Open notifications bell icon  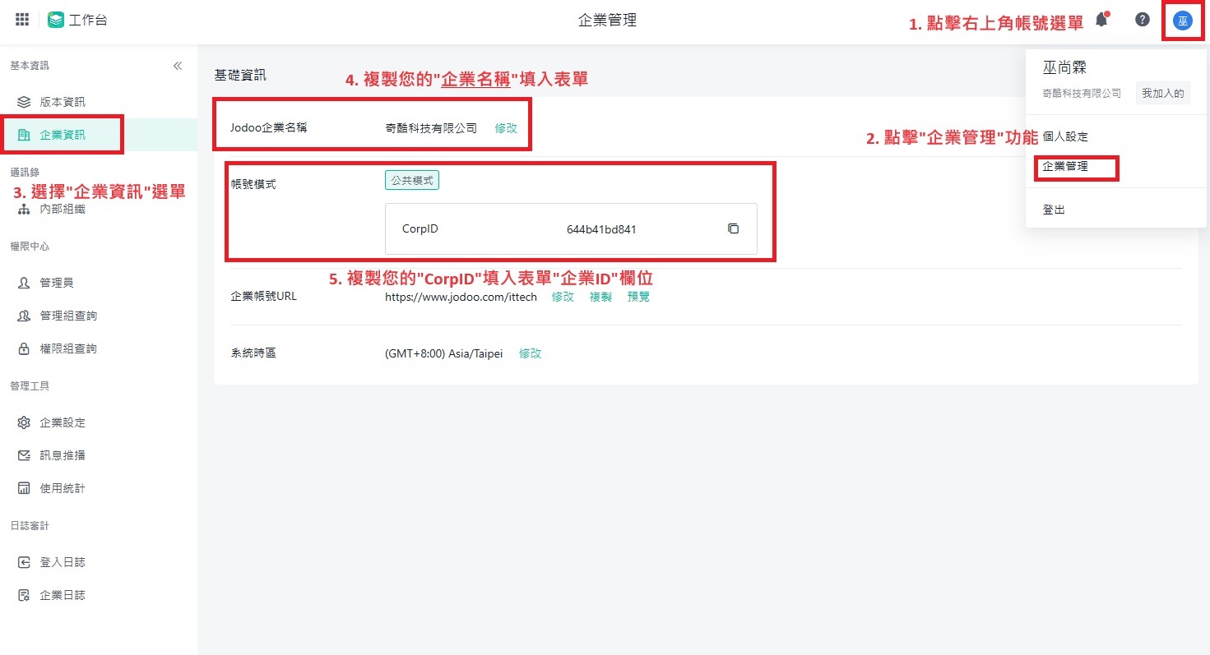[x=1101, y=20]
